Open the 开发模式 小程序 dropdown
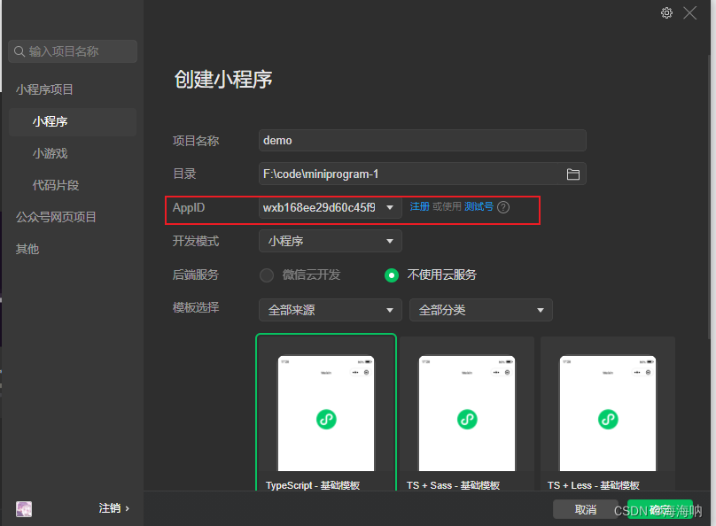Image resolution: width=716 pixels, height=526 pixels. tap(331, 241)
